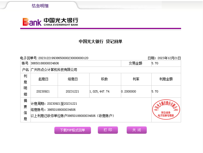Click the 积数 column header
The width and height of the screenshot is (203, 153).
[x=104, y=79]
